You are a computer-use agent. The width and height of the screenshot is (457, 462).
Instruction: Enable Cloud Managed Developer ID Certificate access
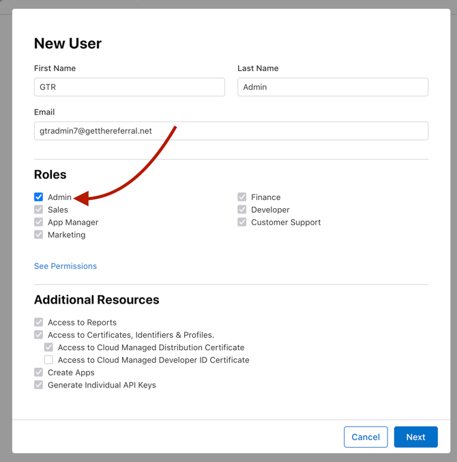(x=48, y=360)
